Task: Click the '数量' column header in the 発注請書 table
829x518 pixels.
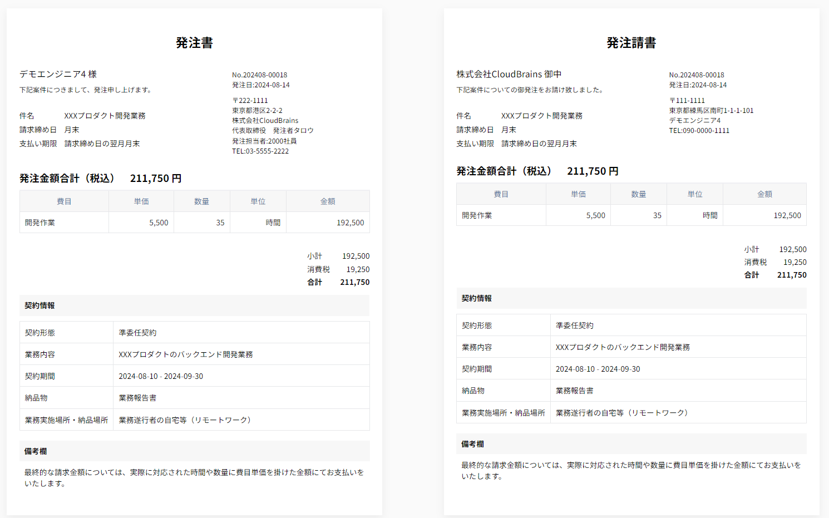Action: point(639,194)
